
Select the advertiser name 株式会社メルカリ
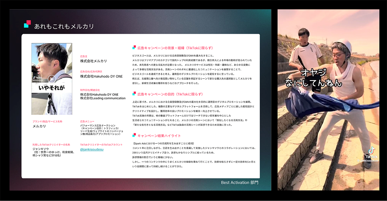click(94, 61)
